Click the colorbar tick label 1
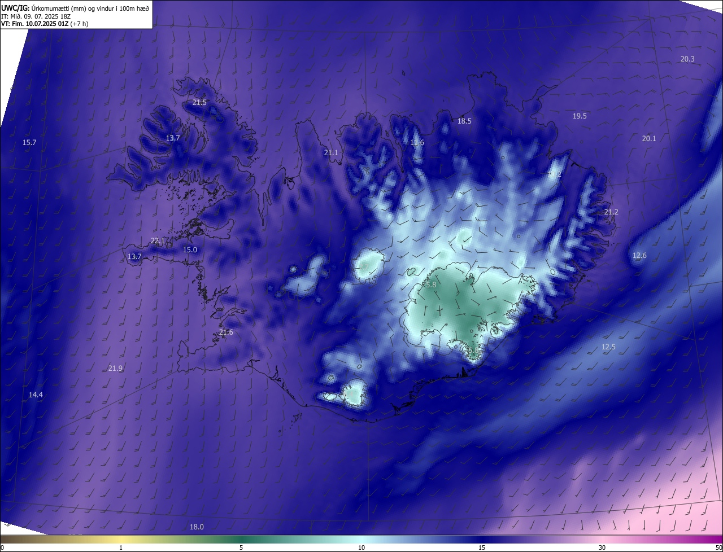The image size is (723, 552). (x=121, y=547)
